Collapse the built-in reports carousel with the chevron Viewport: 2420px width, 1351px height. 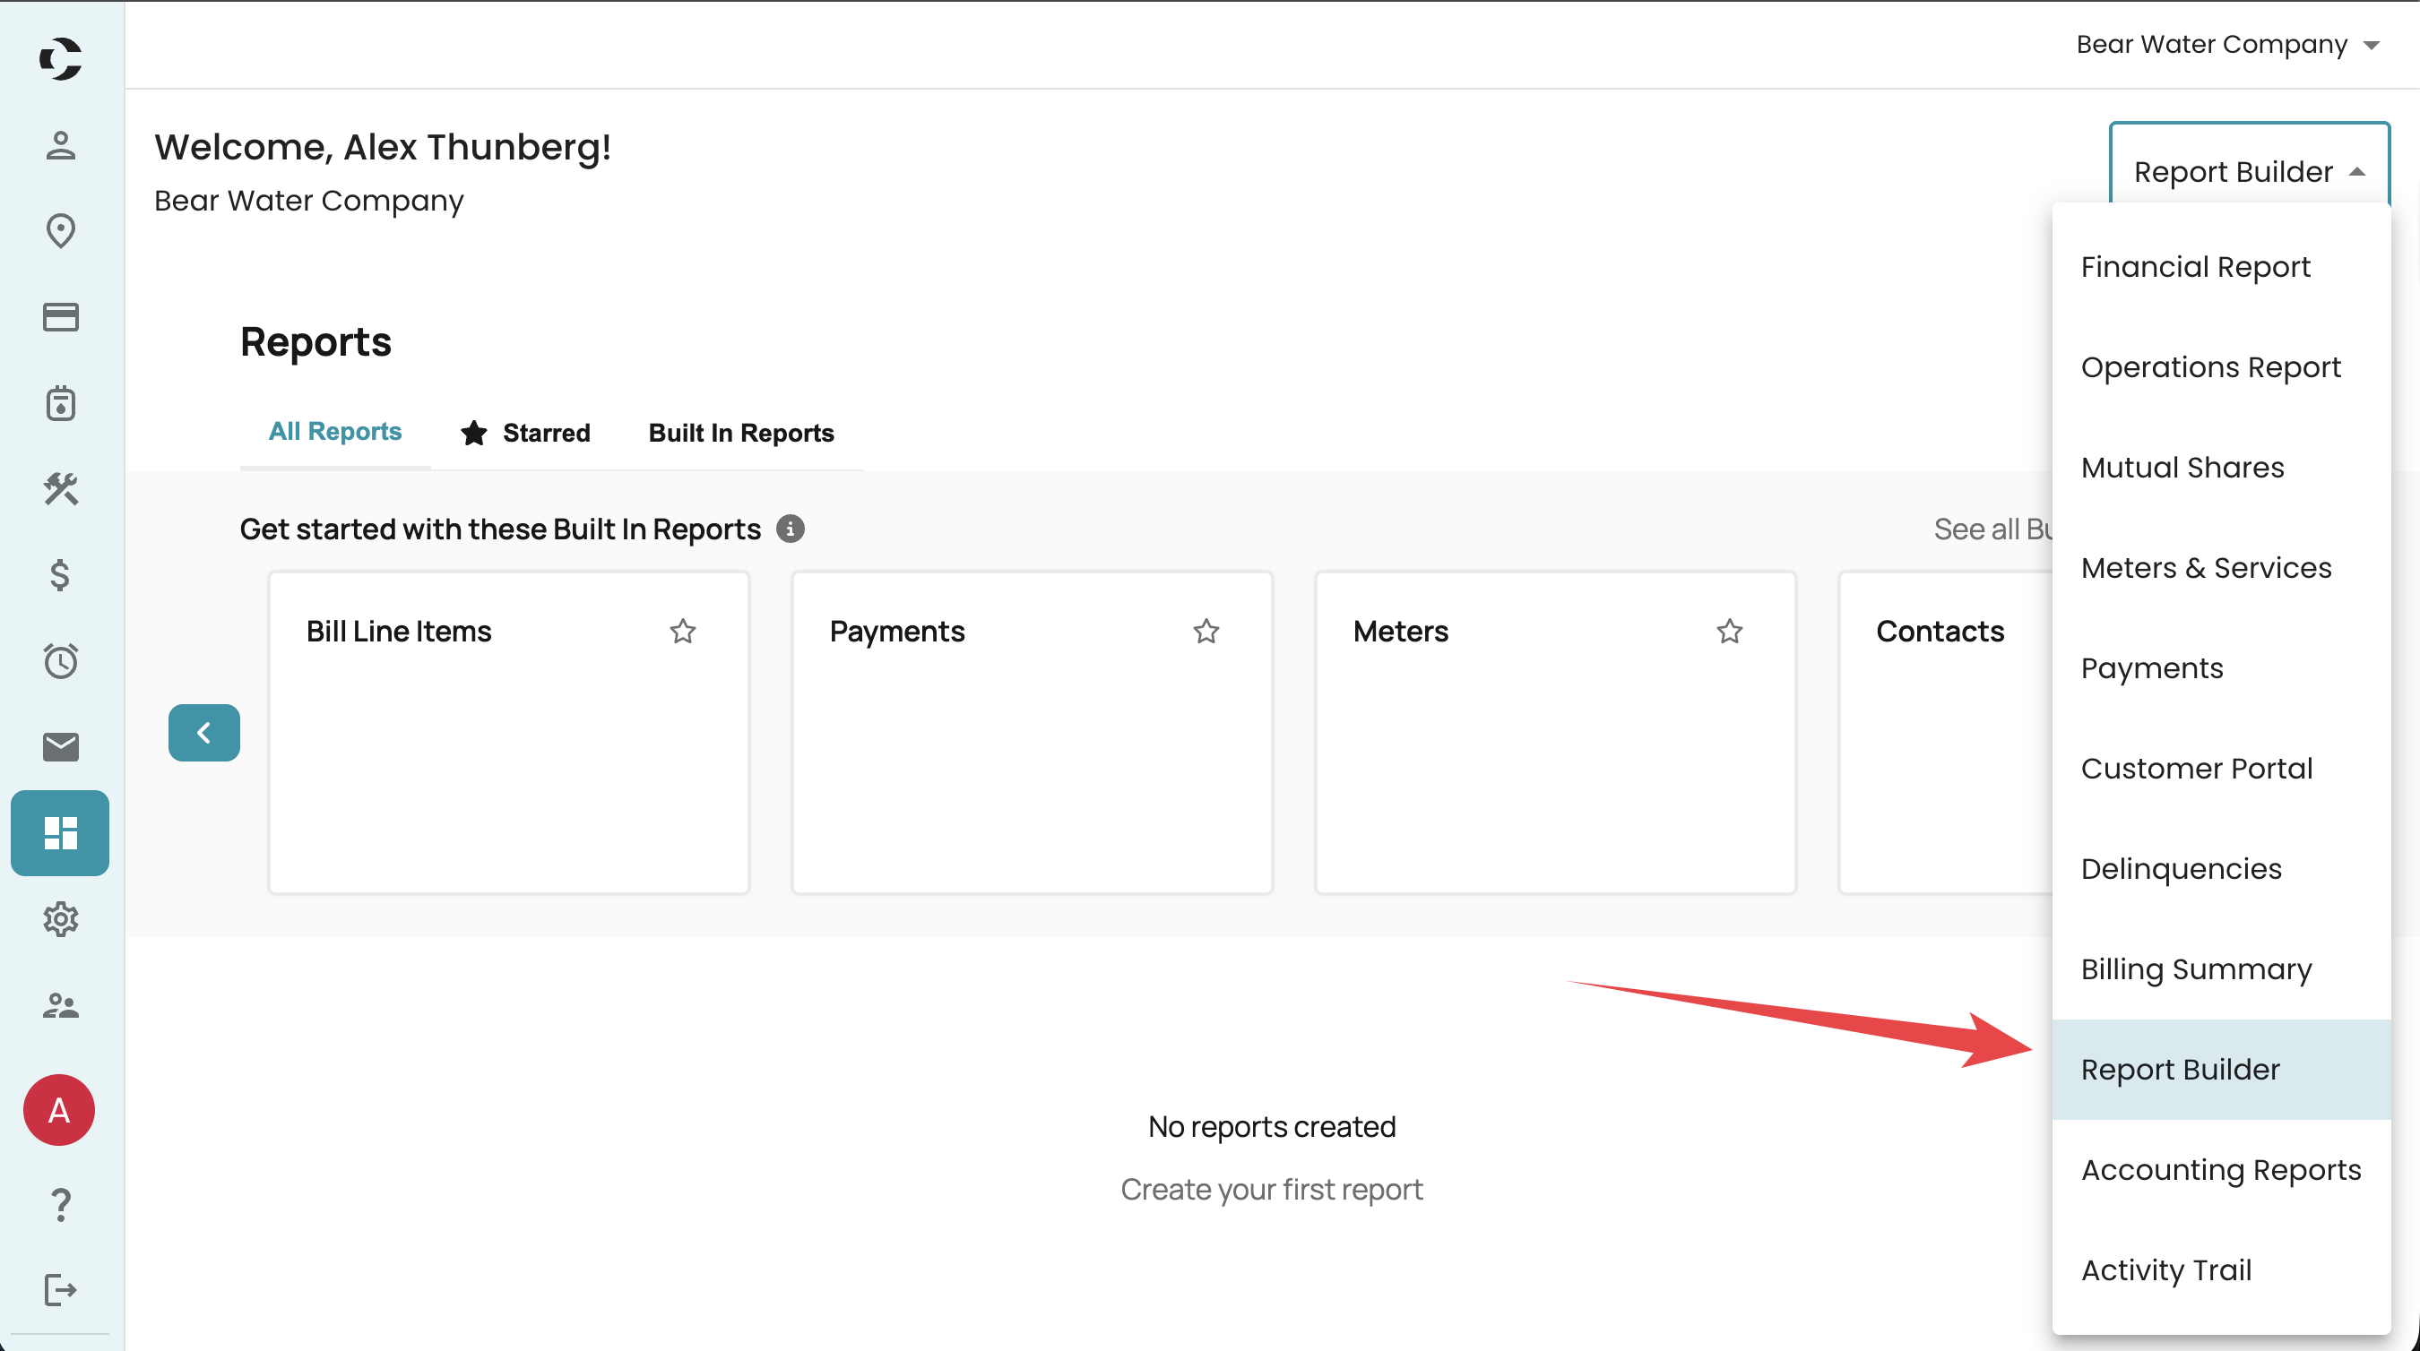click(x=203, y=732)
